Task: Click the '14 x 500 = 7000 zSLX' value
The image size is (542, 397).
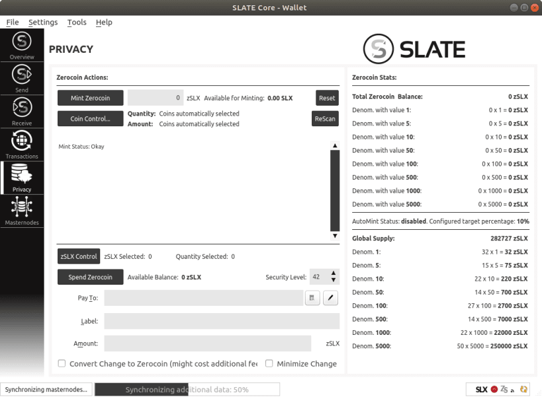Action: 498,319
